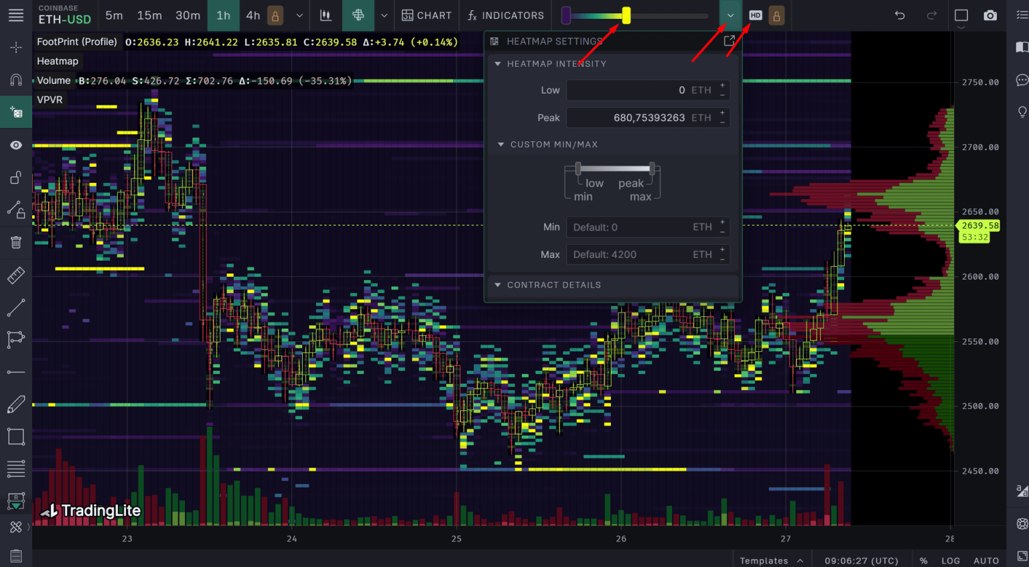
Task: Select the crosshair cursor tool
Action: [x=15, y=47]
